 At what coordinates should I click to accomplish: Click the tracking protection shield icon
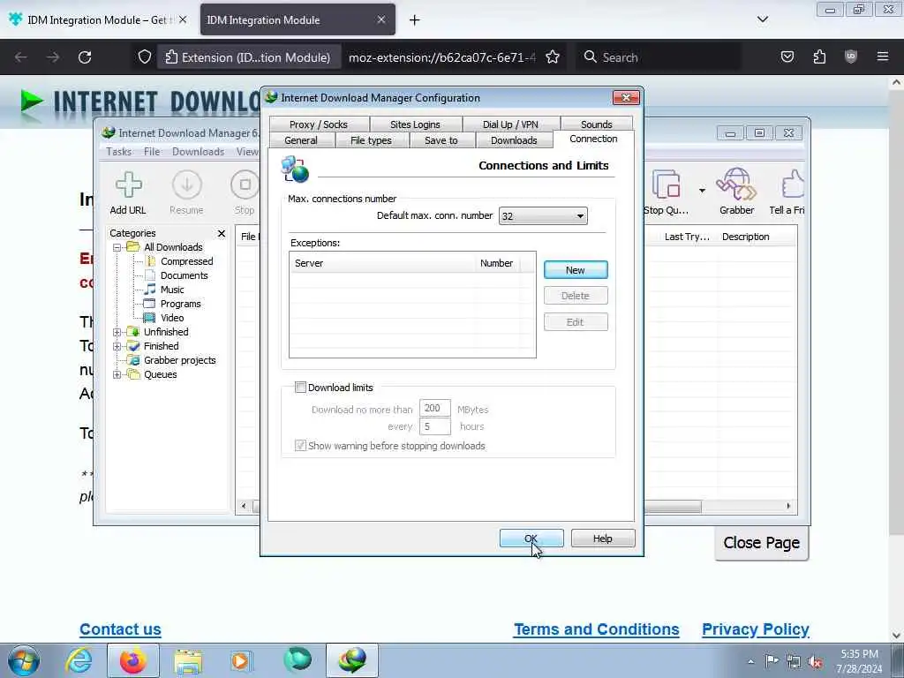click(x=145, y=57)
